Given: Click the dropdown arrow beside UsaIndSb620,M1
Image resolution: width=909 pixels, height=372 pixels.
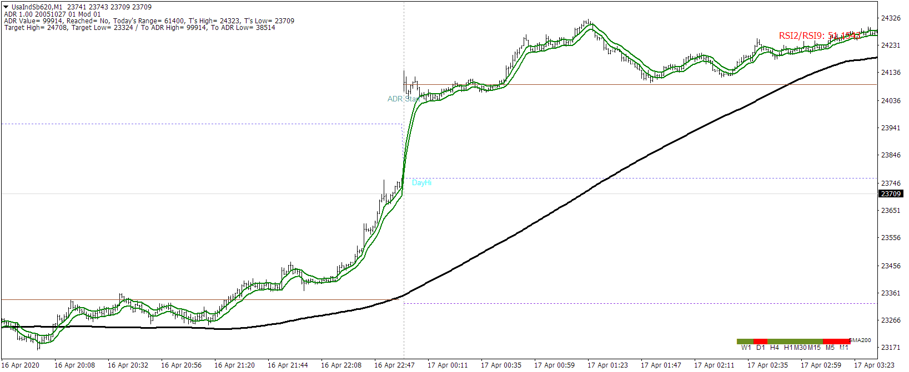Looking at the screenshot, I should tap(6, 7).
